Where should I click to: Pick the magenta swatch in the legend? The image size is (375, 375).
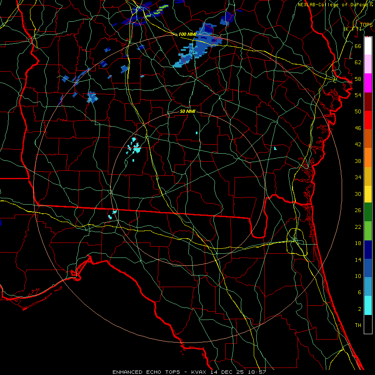point(368,83)
